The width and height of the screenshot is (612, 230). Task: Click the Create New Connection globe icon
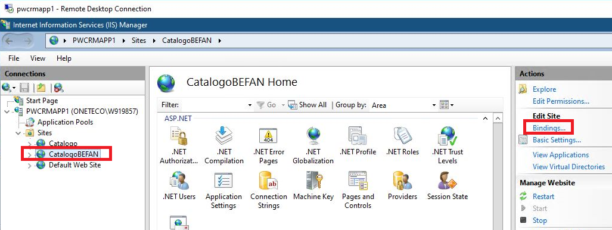point(7,88)
